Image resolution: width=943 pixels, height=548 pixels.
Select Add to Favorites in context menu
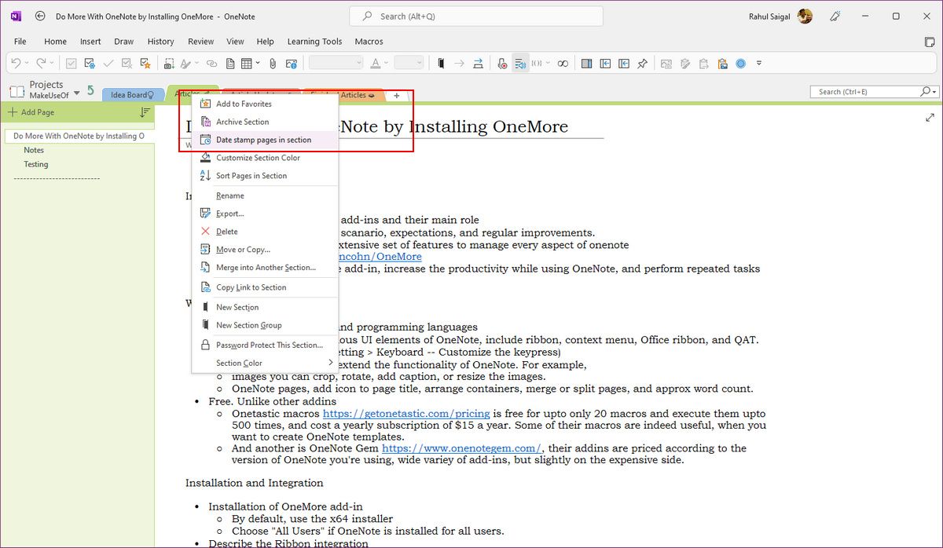pyautogui.click(x=265, y=104)
